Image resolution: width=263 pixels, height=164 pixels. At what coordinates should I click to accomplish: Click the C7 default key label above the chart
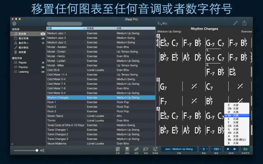162,23
